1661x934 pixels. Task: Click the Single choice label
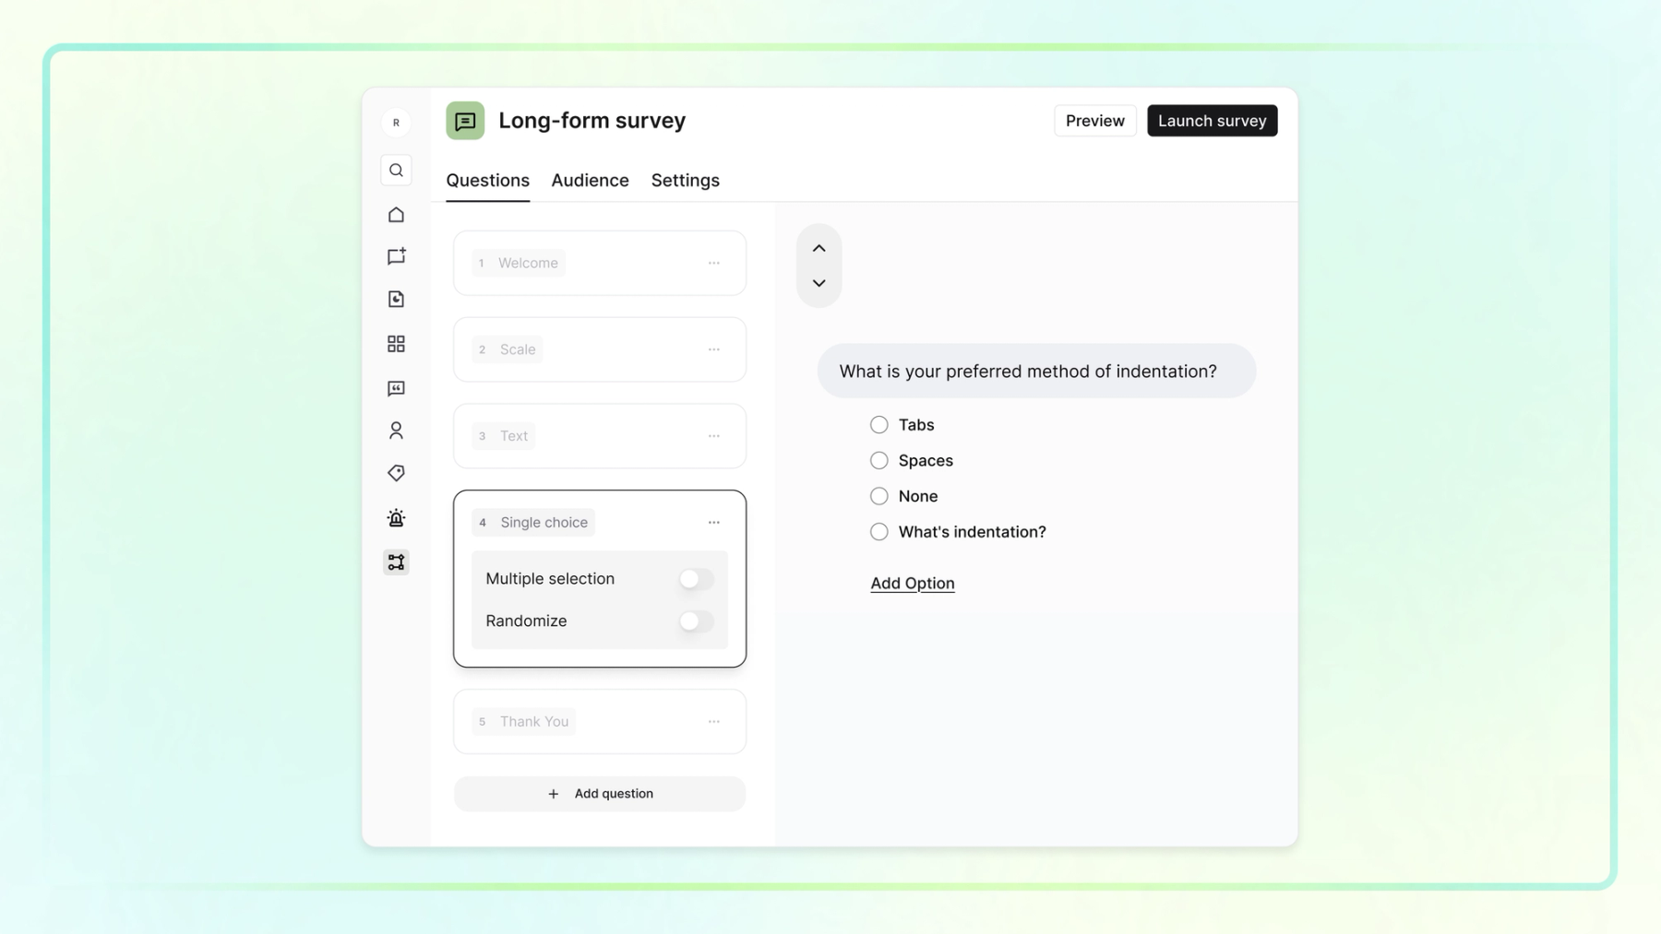544,523
